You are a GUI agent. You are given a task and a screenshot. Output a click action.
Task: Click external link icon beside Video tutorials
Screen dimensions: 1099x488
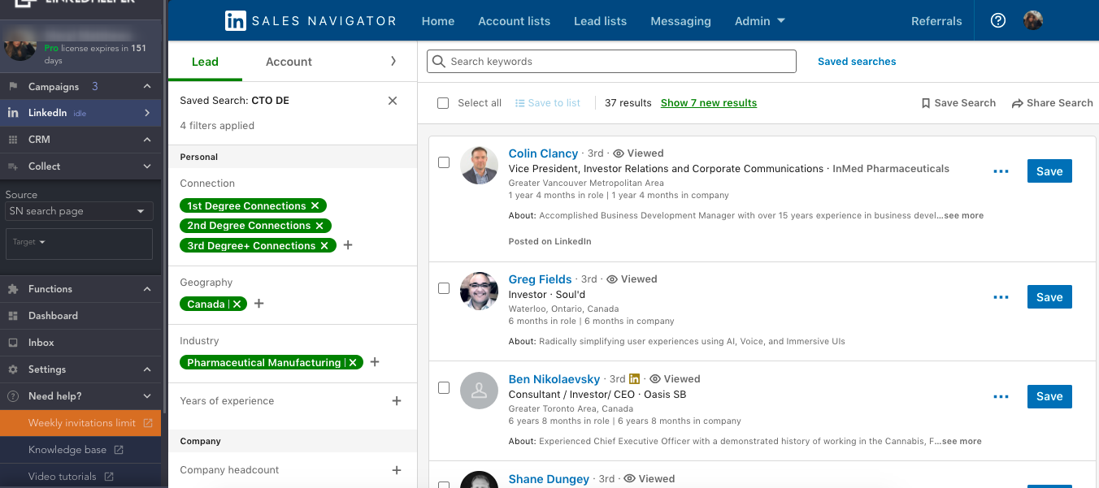pos(108,477)
